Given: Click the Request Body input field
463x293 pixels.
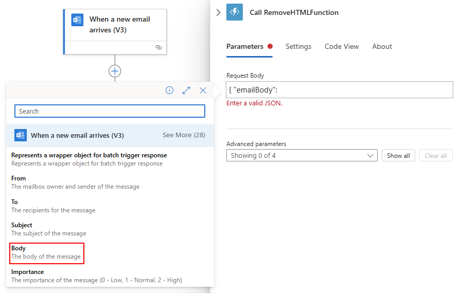Looking at the screenshot, I should click(340, 89).
